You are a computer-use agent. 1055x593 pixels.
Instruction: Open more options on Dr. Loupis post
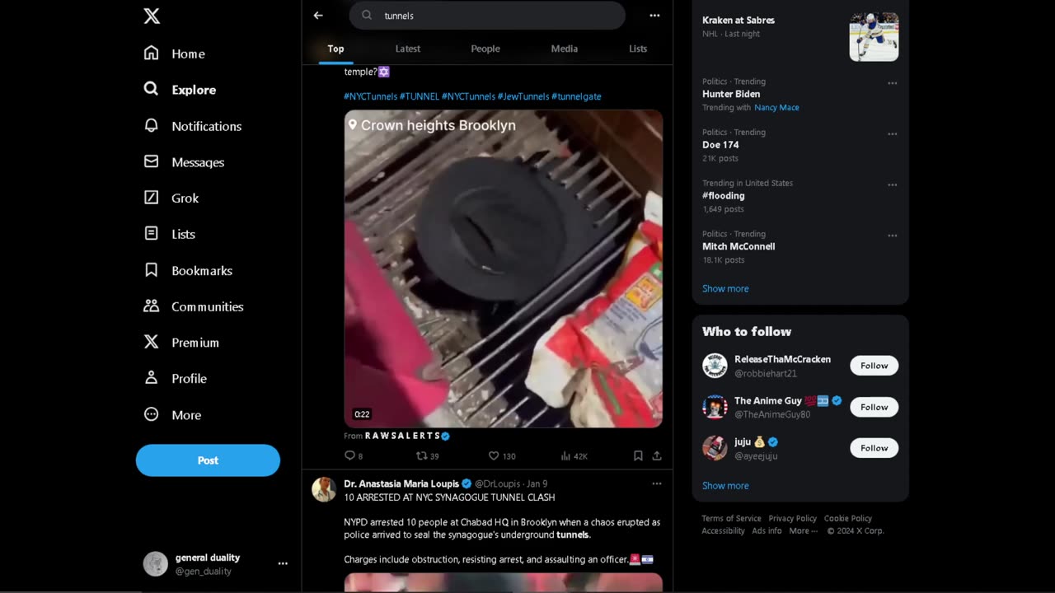click(x=657, y=483)
